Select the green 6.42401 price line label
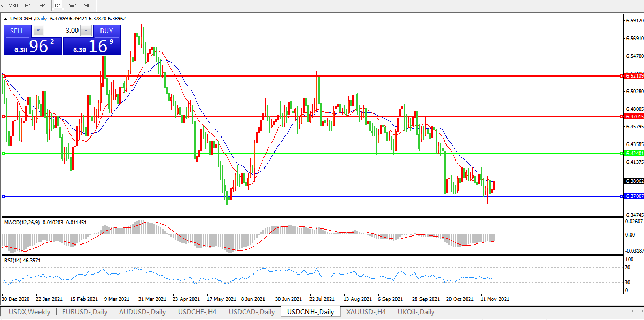Screen dimensions: 644x320 click(634, 154)
